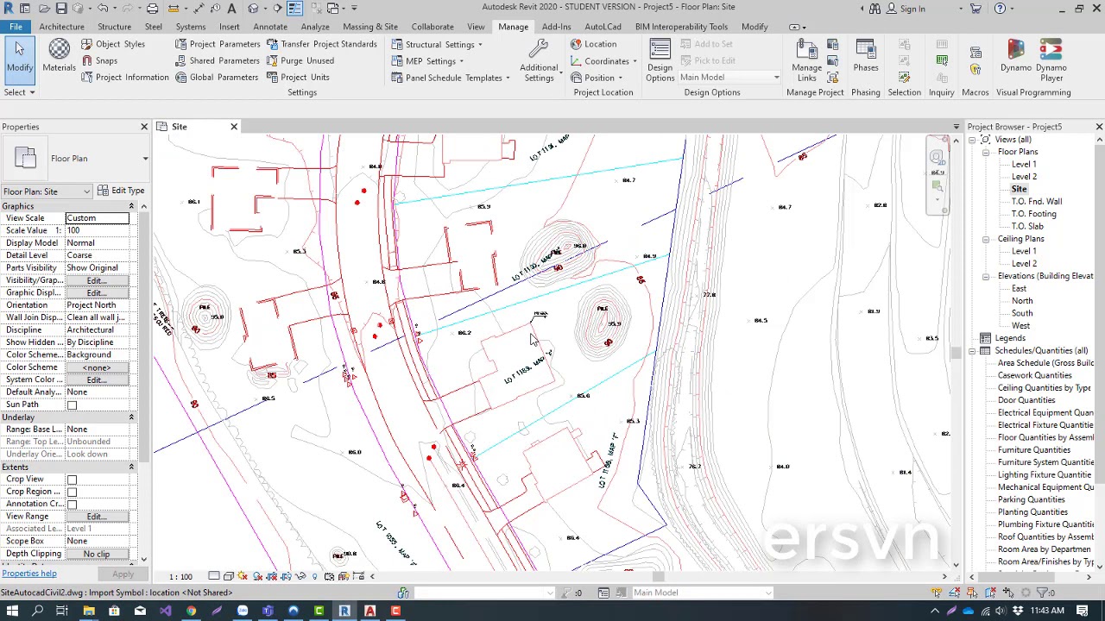This screenshot has width=1105, height=621.
Task: Open the Autodesk App Store cart
Action: click(x=976, y=8)
